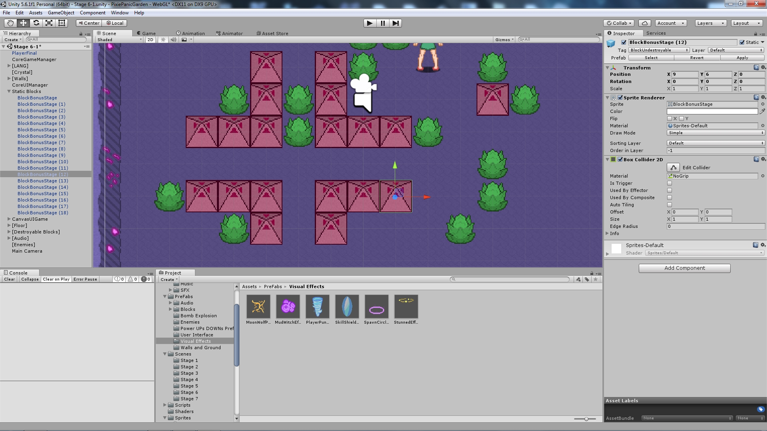The width and height of the screenshot is (767, 431).
Task: Click Sprite Renderer Color swatch
Action: click(712, 111)
